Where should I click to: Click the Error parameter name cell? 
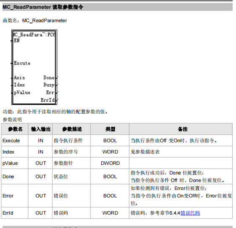[15, 196]
